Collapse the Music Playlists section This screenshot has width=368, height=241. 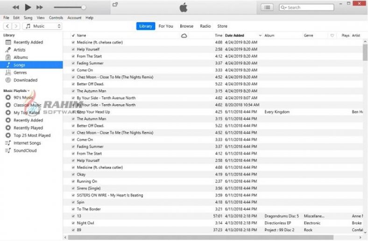28,91
